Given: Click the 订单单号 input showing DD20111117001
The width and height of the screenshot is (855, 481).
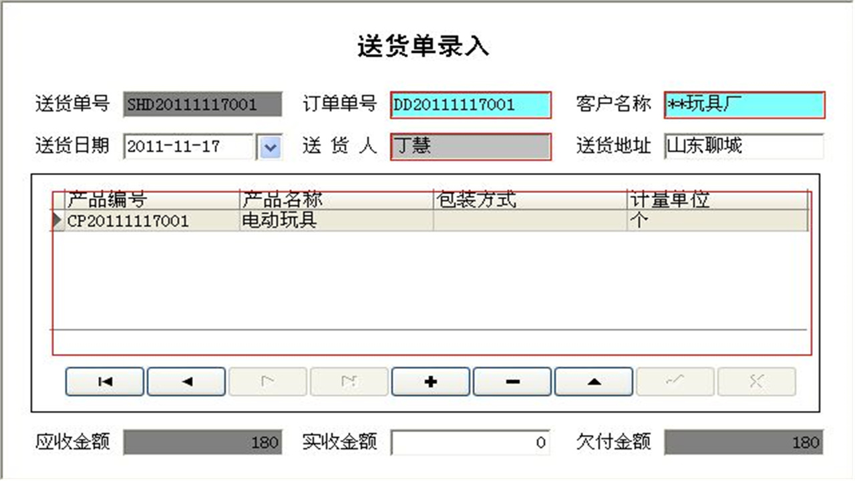Looking at the screenshot, I should coord(471,105).
